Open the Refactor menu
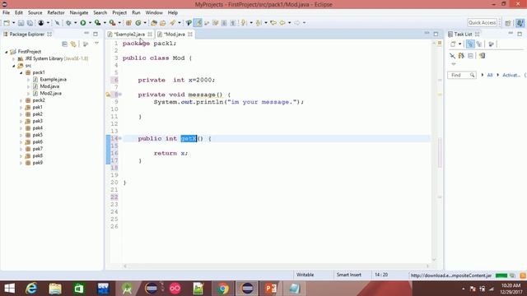 point(56,13)
